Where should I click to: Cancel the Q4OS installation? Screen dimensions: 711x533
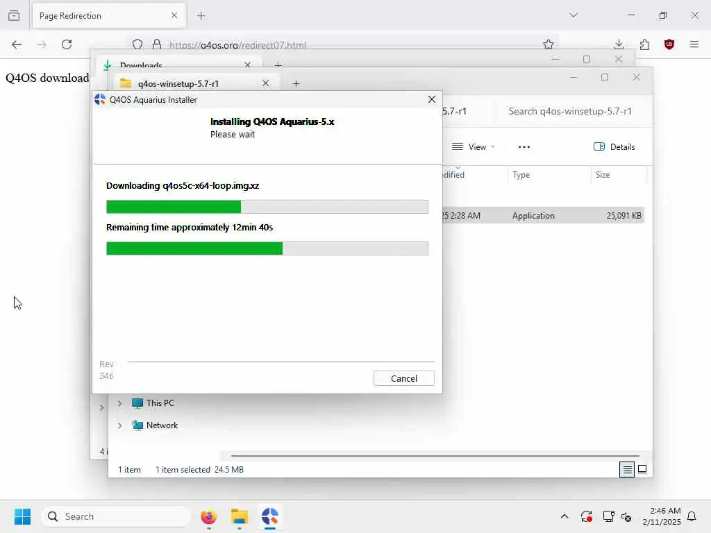[x=403, y=378]
